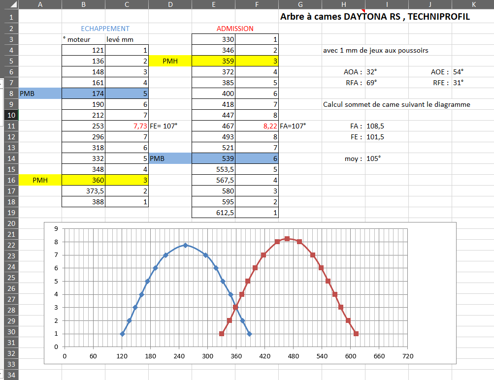Screen dimensions: 494x380
Task: Select the cell containing 373,5
Action: [x=84, y=191]
